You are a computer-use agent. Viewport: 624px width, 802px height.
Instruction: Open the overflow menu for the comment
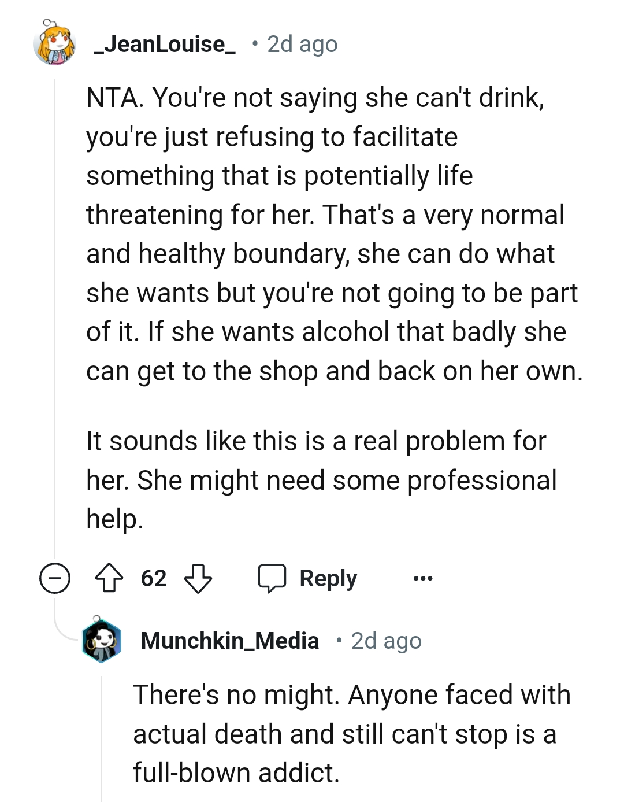pyautogui.click(x=424, y=578)
